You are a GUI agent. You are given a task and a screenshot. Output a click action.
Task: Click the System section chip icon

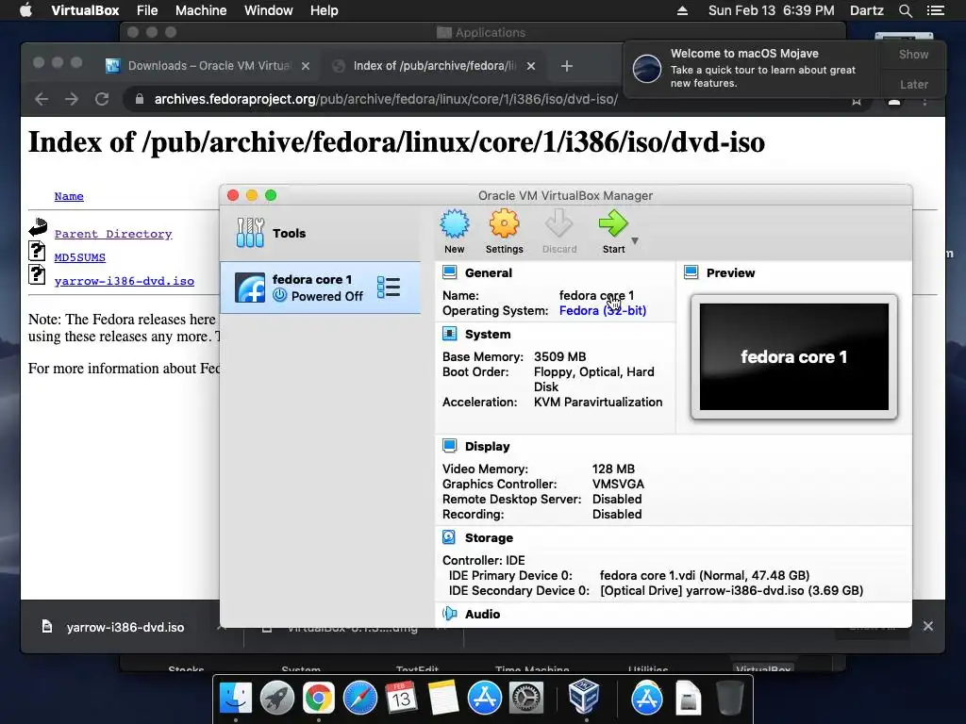coord(450,334)
